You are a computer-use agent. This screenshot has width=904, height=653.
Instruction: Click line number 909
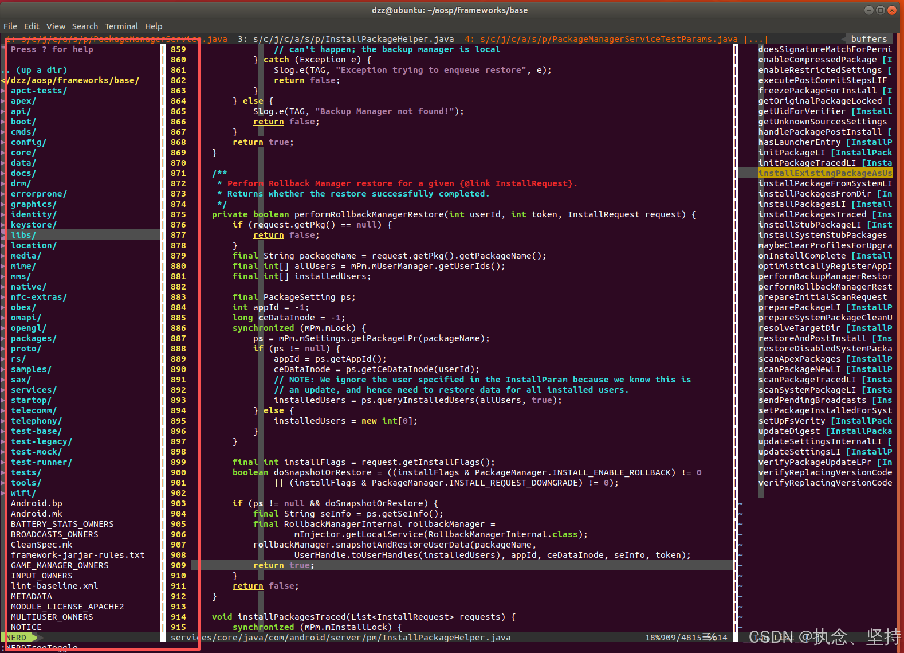[x=178, y=565]
